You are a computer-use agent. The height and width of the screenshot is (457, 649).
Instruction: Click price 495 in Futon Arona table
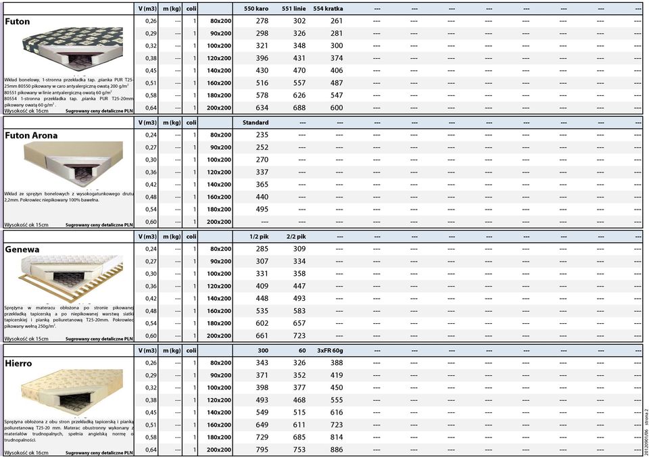pyautogui.click(x=262, y=210)
